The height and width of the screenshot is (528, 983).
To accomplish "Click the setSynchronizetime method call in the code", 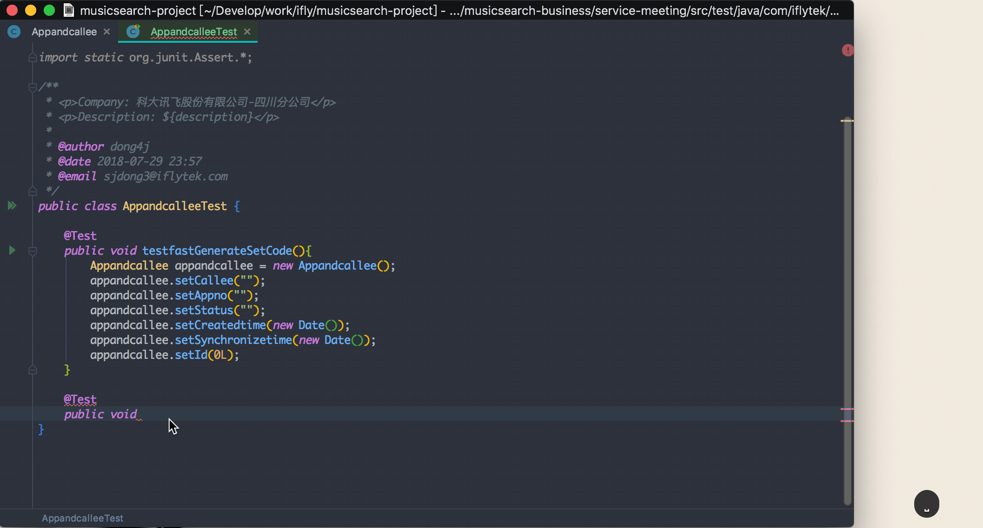I will click(x=233, y=340).
